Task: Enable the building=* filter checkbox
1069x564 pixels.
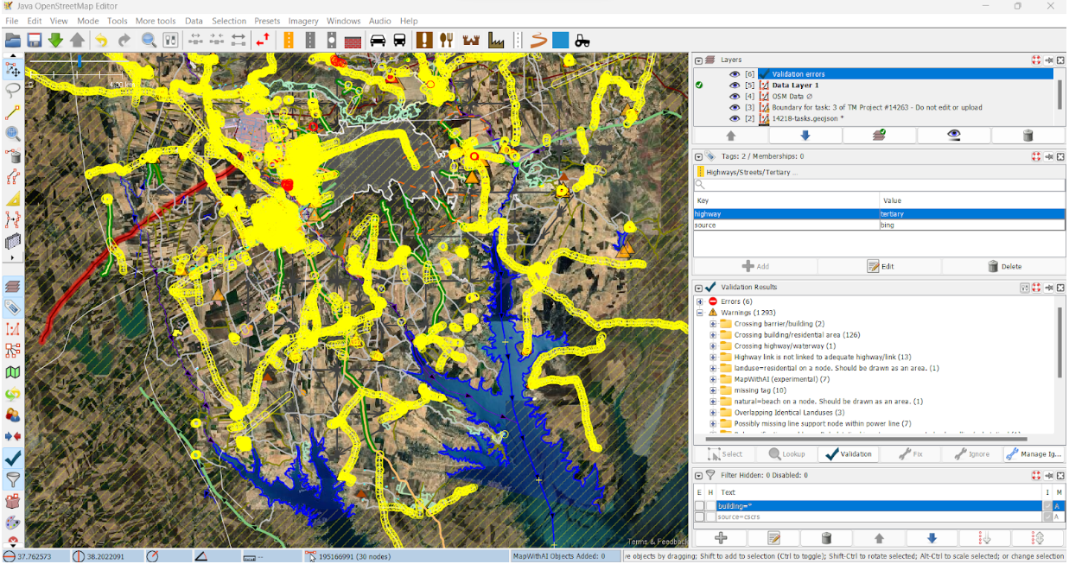Action: click(699, 506)
